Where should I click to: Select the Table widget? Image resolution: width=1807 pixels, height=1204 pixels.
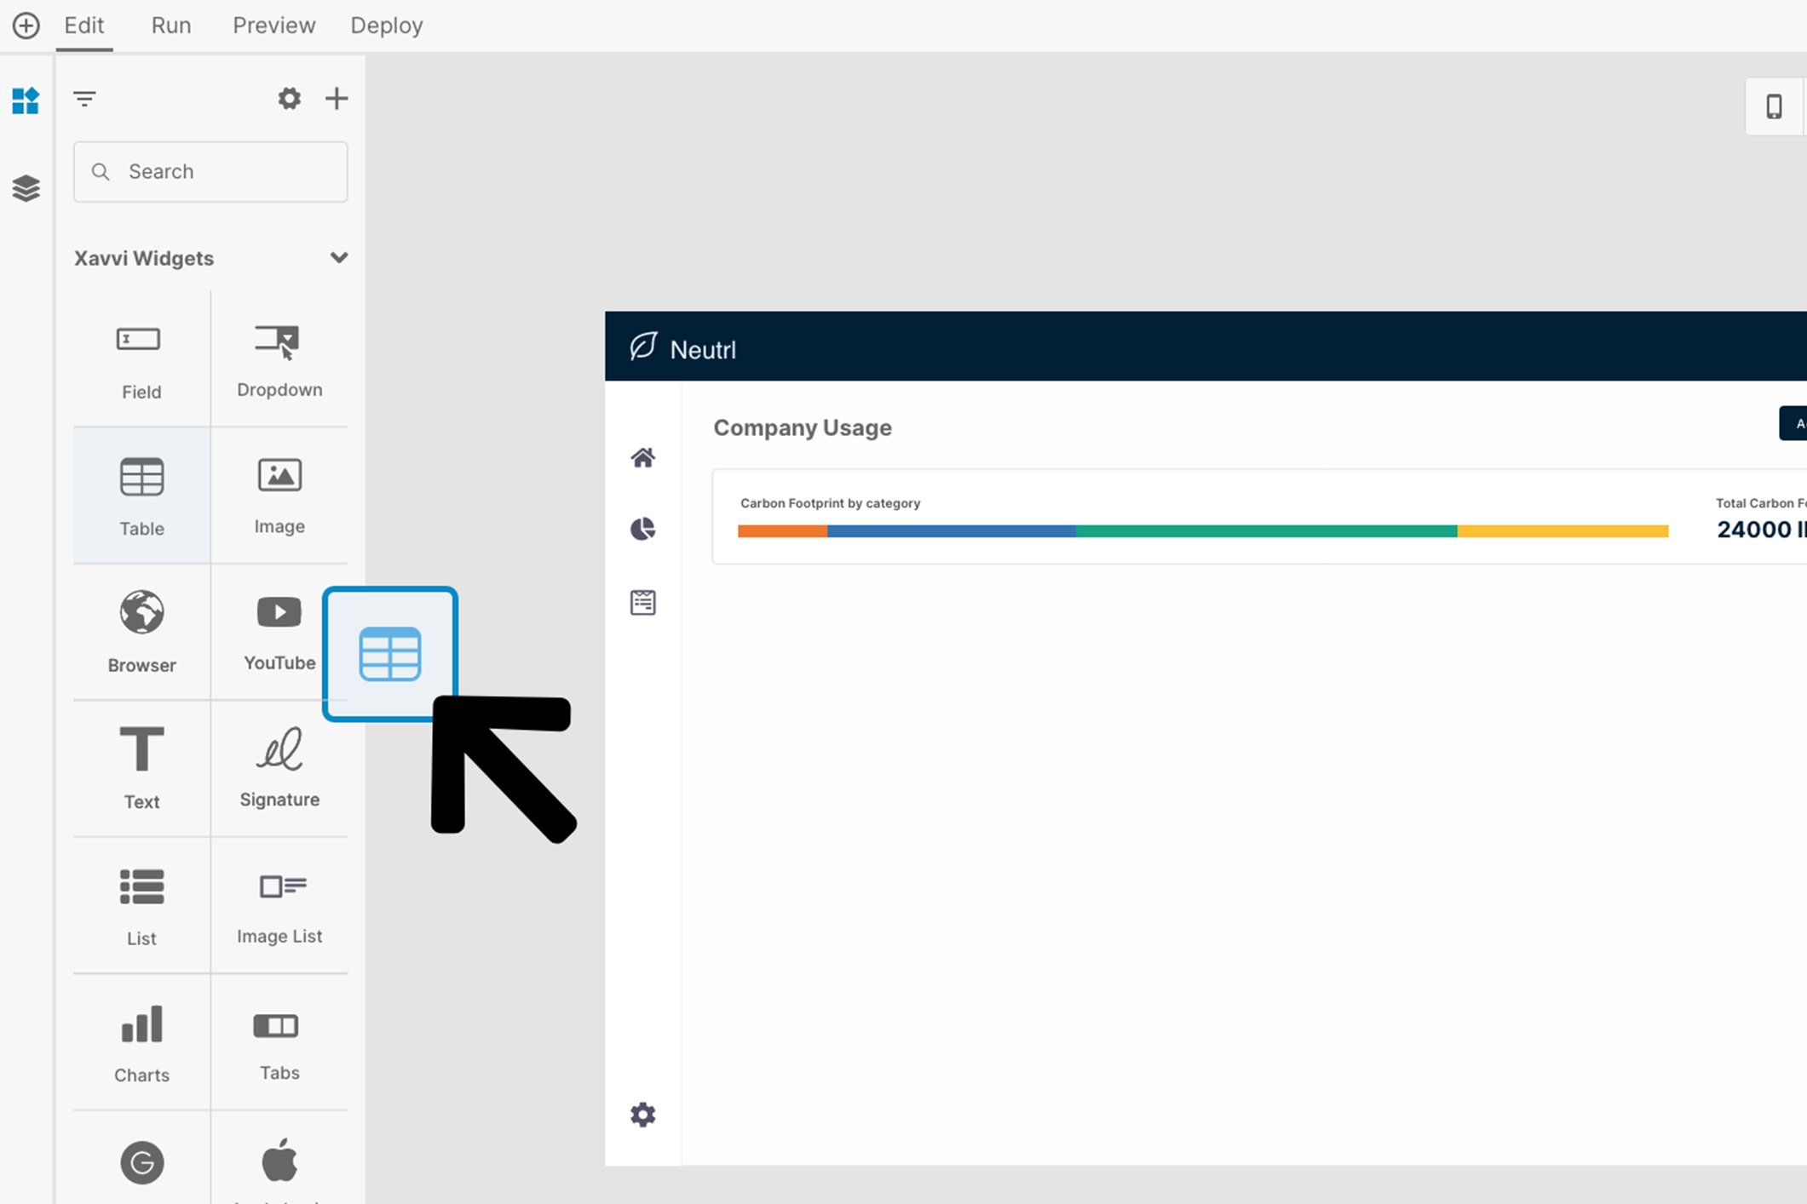141,496
